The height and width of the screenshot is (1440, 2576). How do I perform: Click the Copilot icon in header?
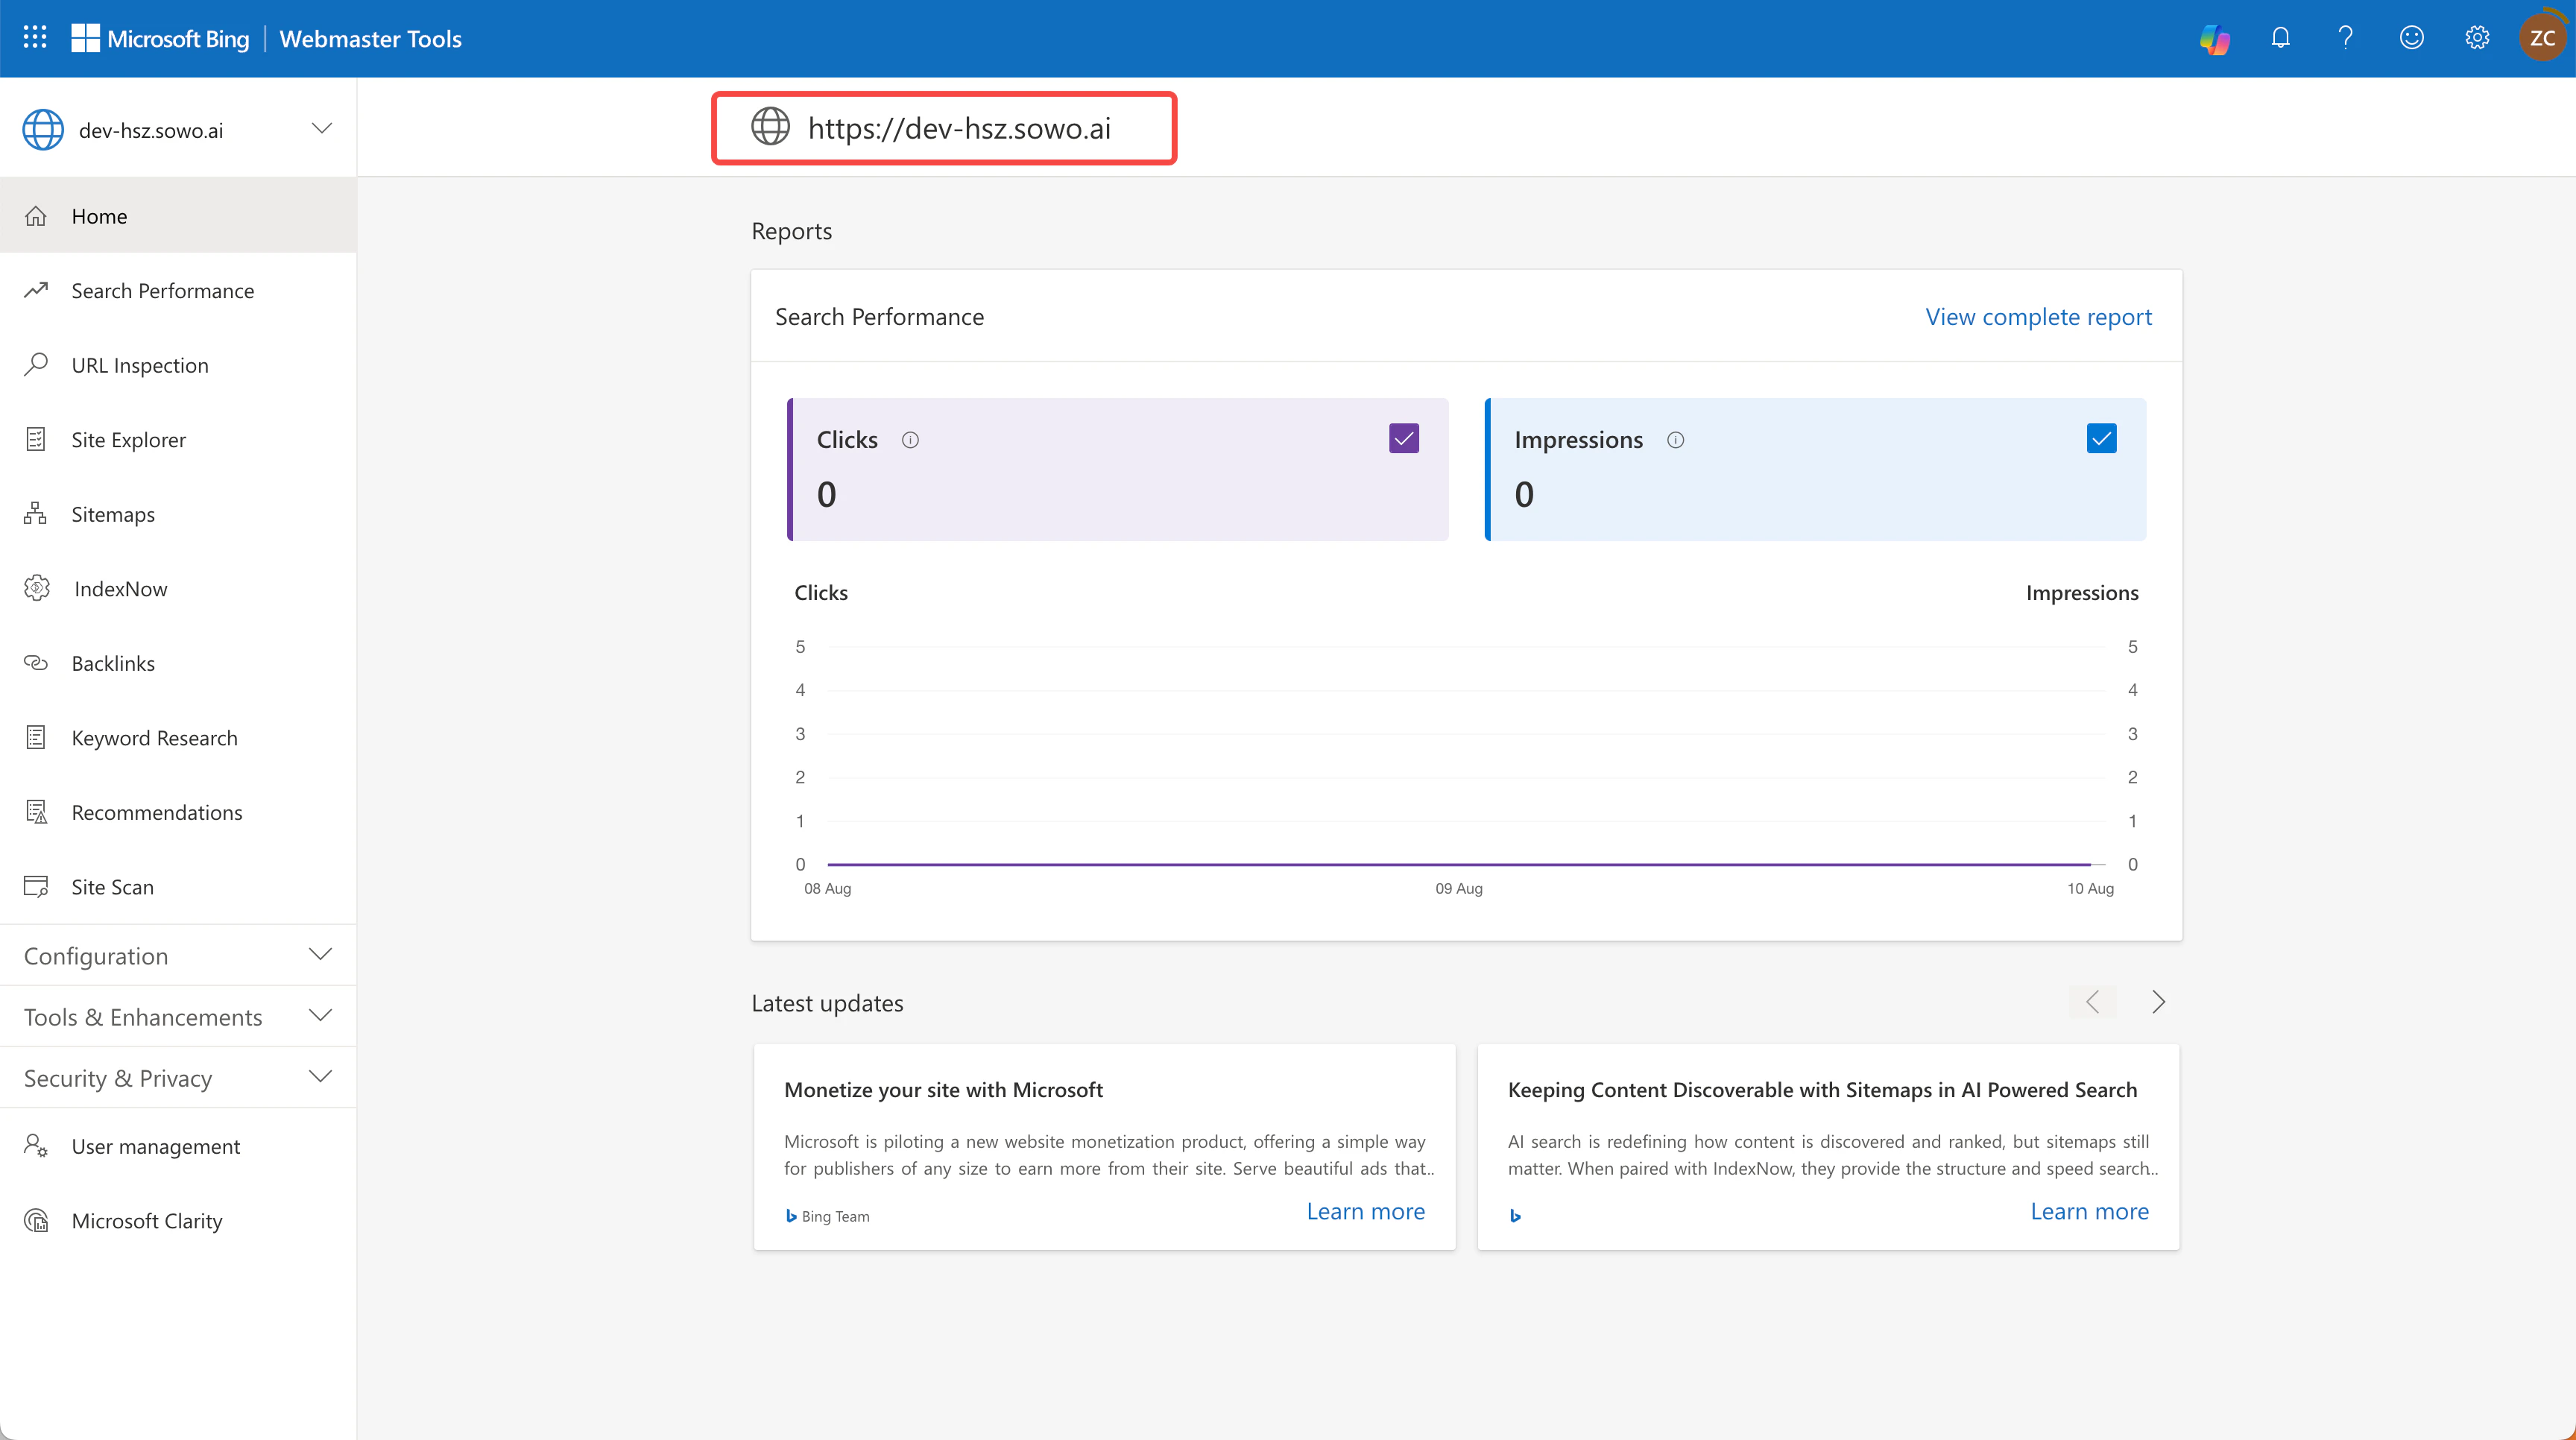pyautogui.click(x=2214, y=38)
